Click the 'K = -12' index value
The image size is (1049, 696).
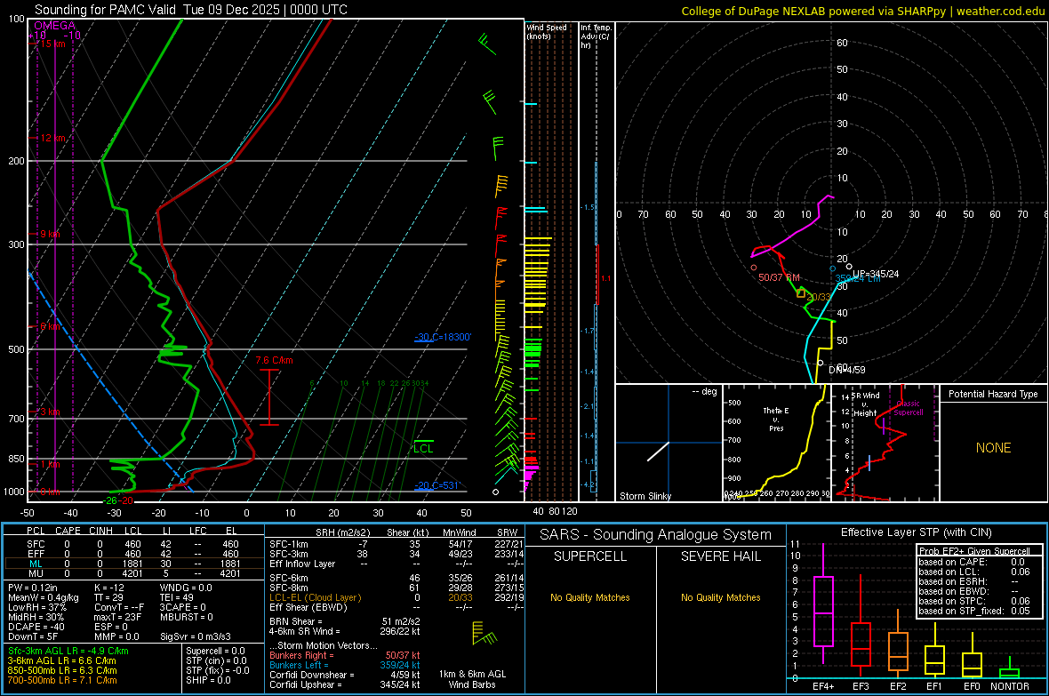(109, 588)
